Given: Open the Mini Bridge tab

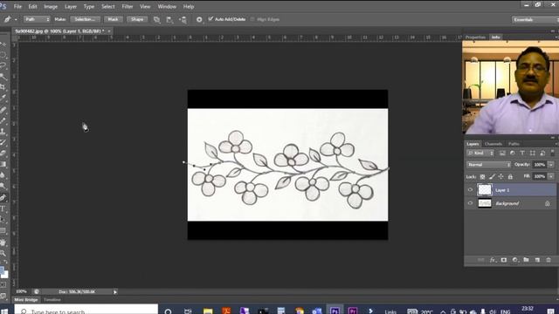Looking at the screenshot, I should pos(26,300).
